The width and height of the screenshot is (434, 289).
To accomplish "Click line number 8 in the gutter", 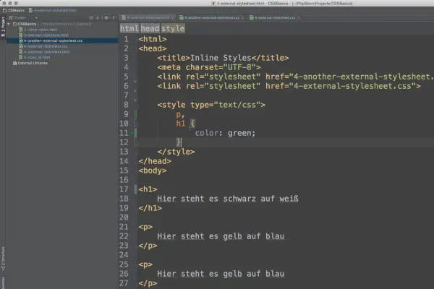I will point(126,105).
